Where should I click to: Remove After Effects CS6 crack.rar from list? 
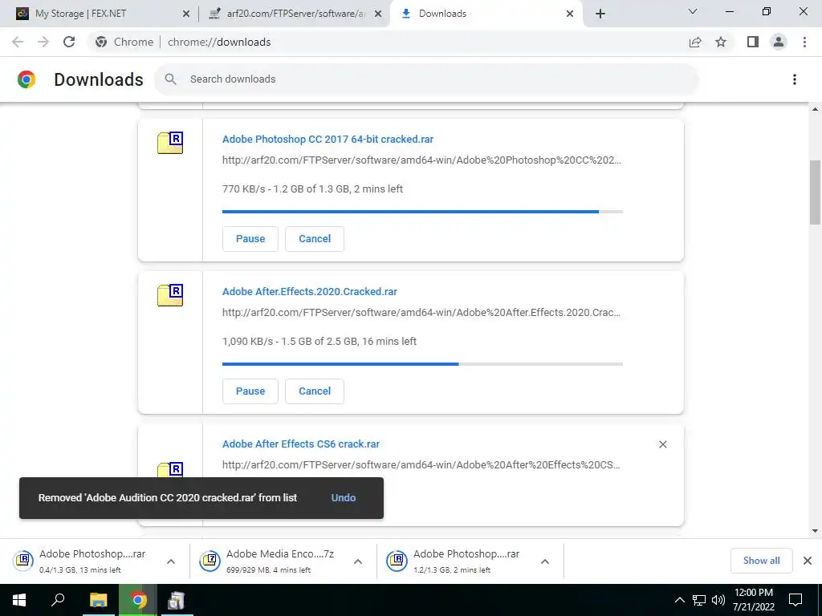point(662,444)
